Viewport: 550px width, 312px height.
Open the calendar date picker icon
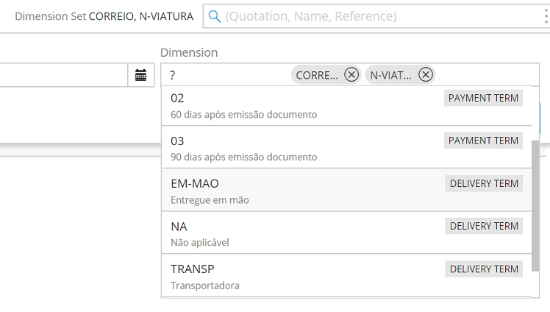pyautogui.click(x=140, y=75)
